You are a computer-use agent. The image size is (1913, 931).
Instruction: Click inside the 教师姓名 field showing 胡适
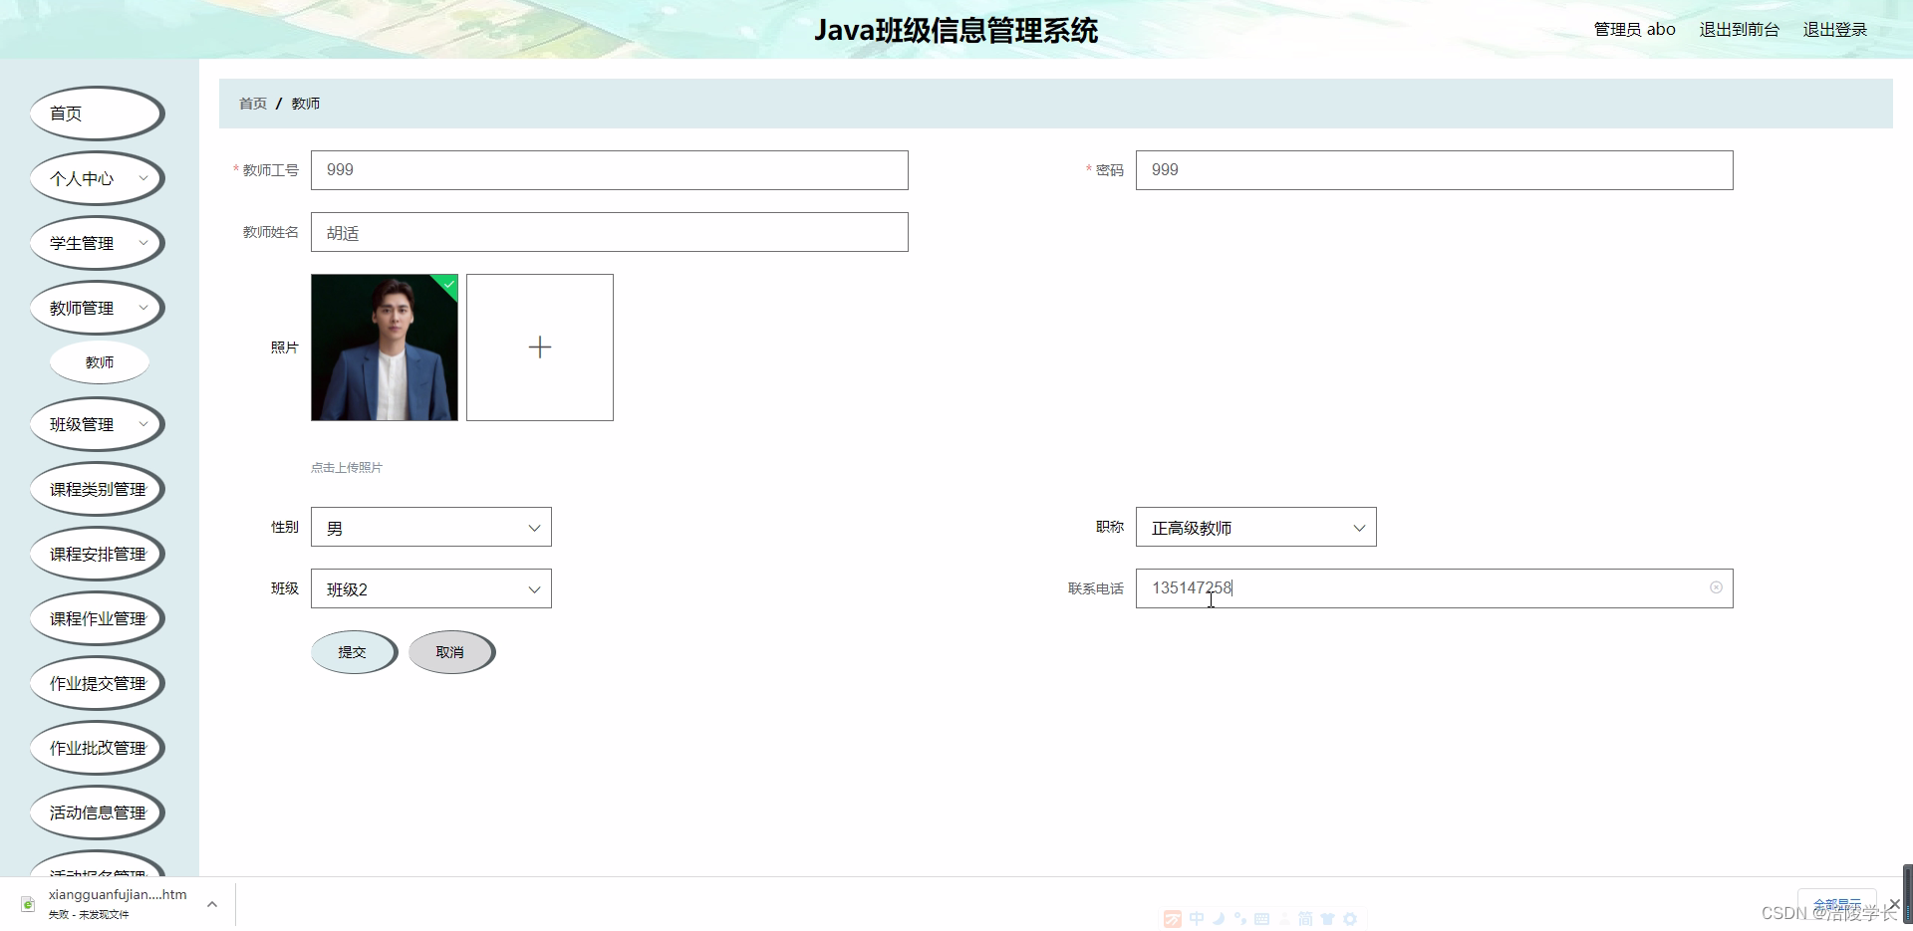[609, 232]
